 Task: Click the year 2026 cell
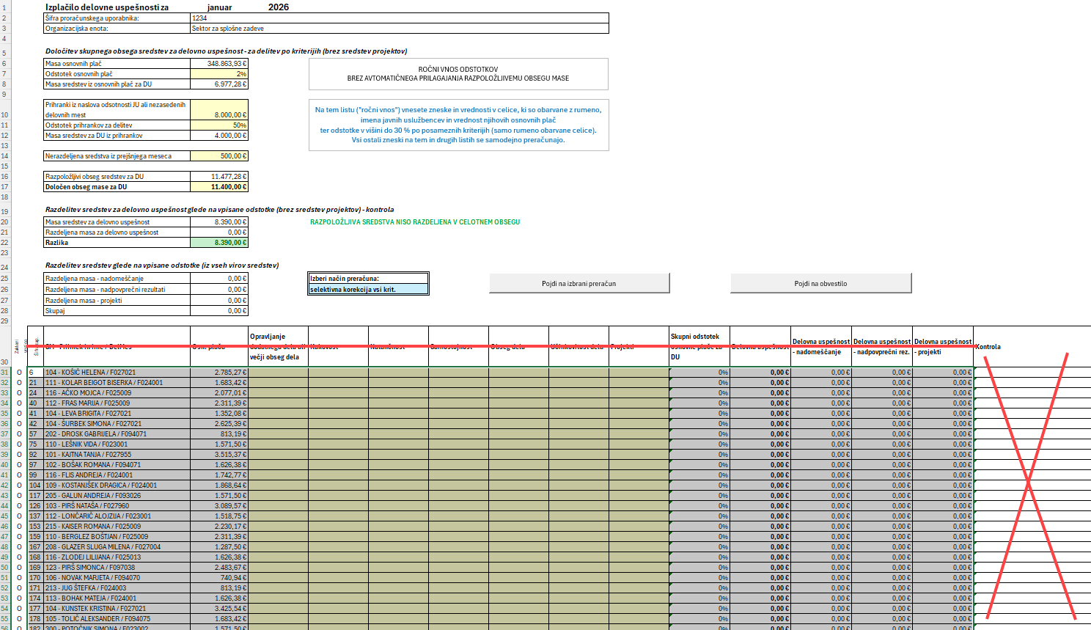click(x=278, y=7)
